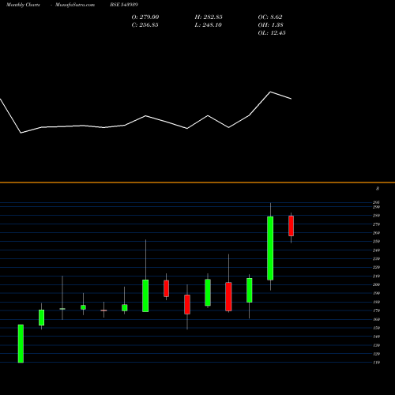This screenshot has width=395, height=395.
Task: Click the green candle with wick reaching 250
Action: [x=145, y=295]
